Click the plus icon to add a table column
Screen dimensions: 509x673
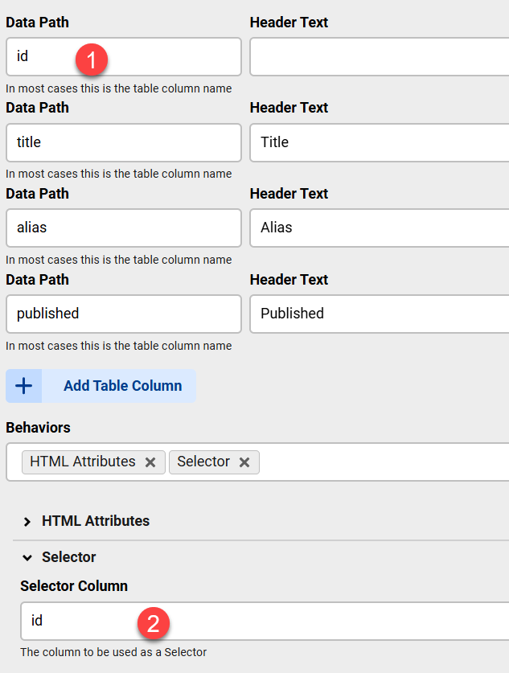pos(23,386)
